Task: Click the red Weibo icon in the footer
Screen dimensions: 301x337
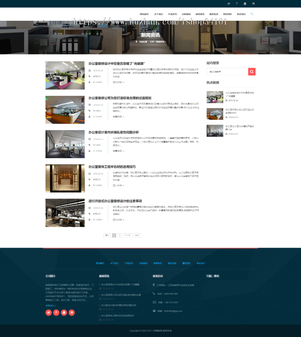Action: coord(48,312)
